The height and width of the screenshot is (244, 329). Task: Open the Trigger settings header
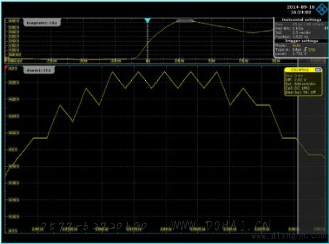pos(302,41)
